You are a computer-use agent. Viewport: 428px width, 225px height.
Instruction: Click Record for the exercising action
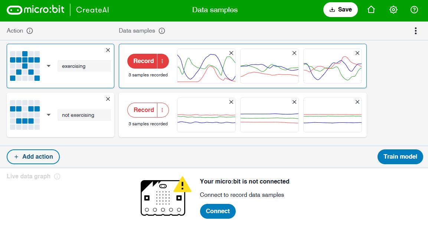tap(143, 61)
